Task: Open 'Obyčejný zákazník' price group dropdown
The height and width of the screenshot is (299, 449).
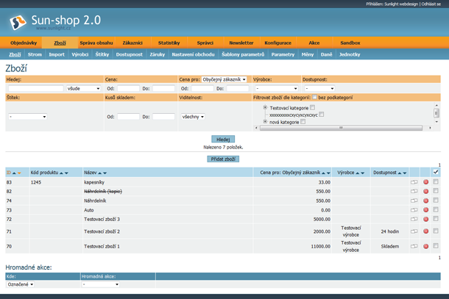Action: pyautogui.click(x=224, y=79)
